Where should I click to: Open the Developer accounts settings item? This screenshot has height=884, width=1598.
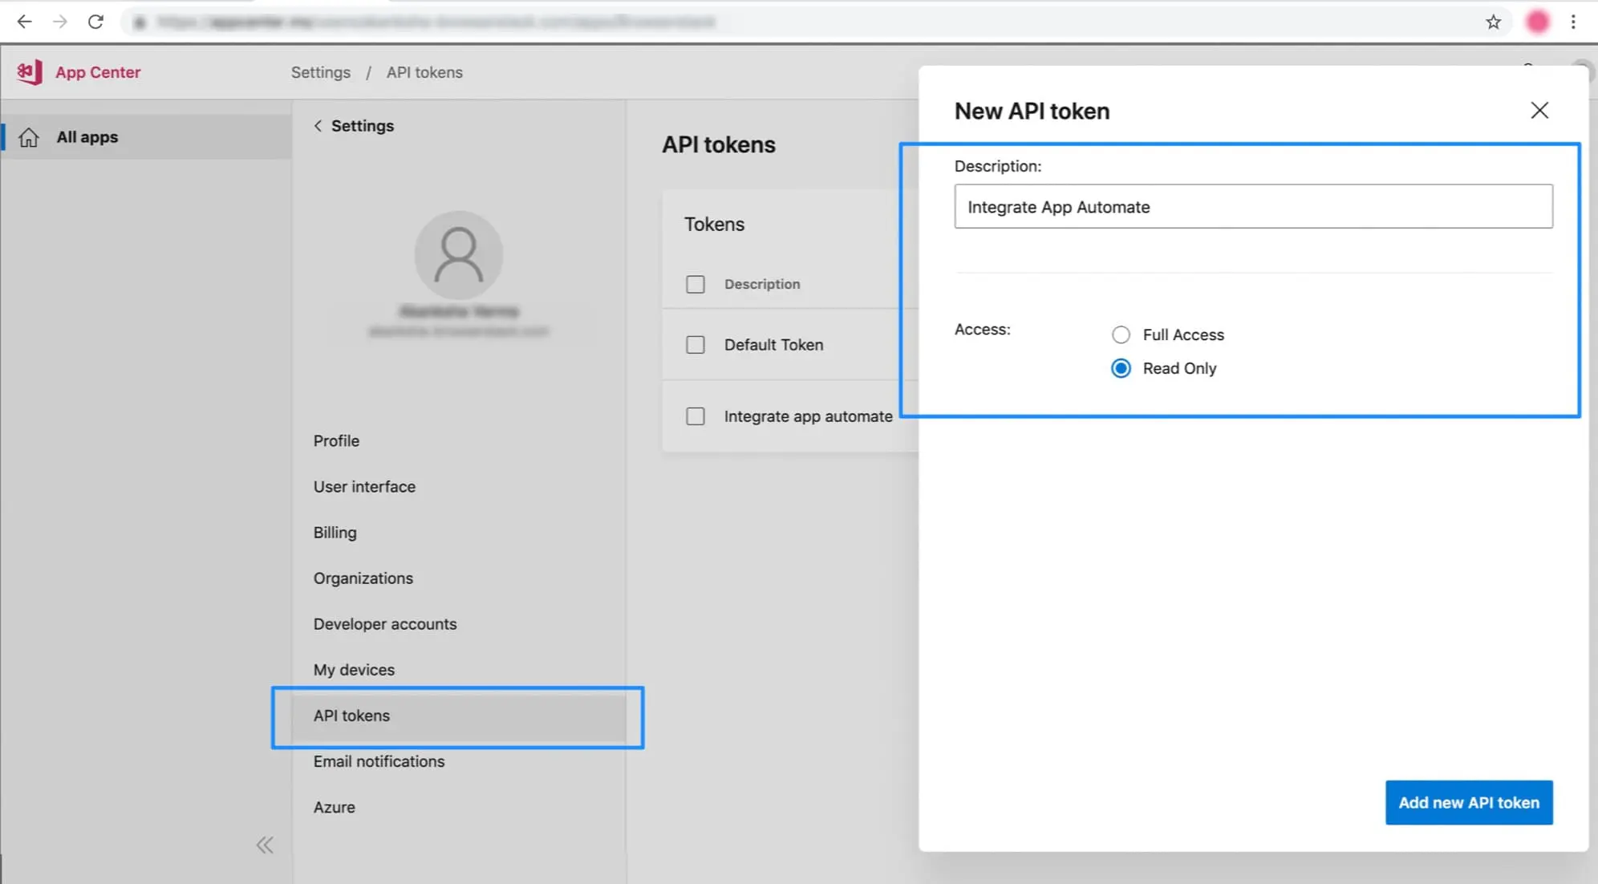tap(385, 624)
